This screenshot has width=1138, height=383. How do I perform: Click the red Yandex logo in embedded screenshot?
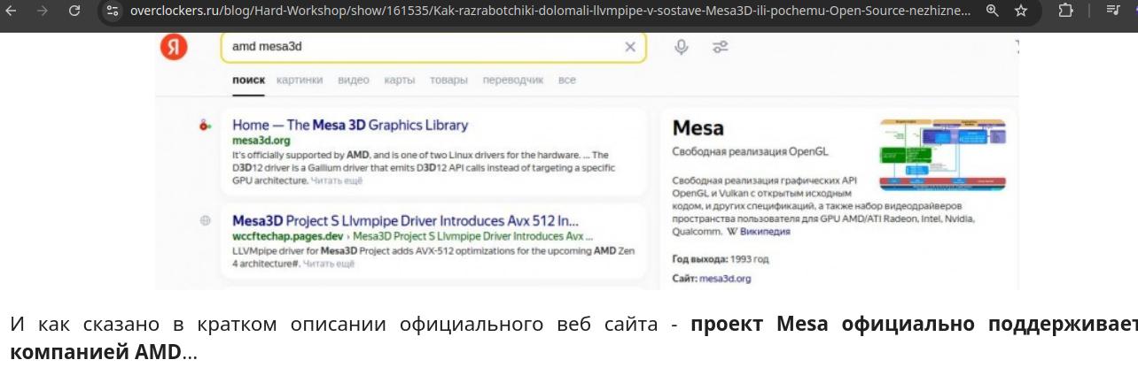174,46
